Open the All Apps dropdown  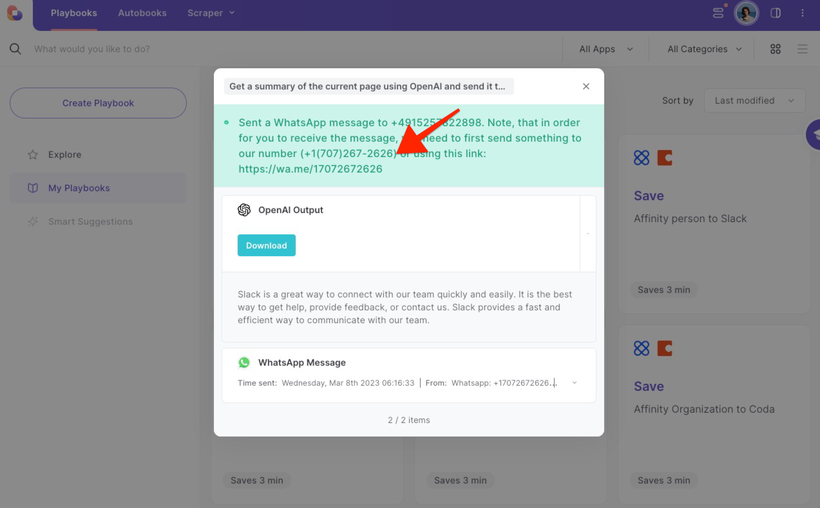[x=604, y=48]
